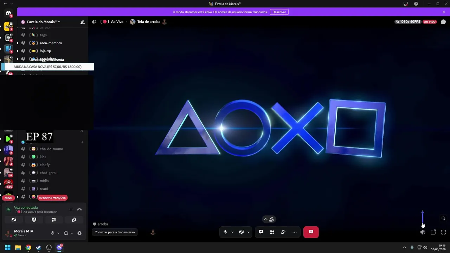Mute microphone in user panel
The height and width of the screenshot is (253, 450).
53,233
